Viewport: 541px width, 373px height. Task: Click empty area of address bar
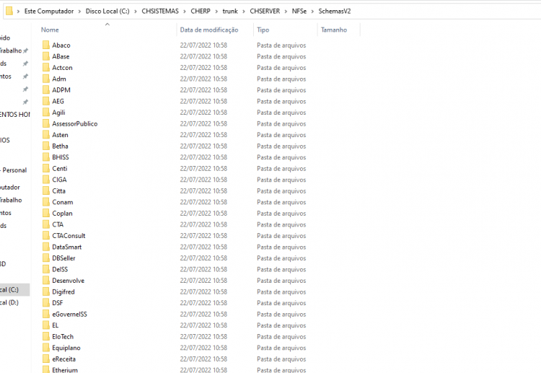445,11
